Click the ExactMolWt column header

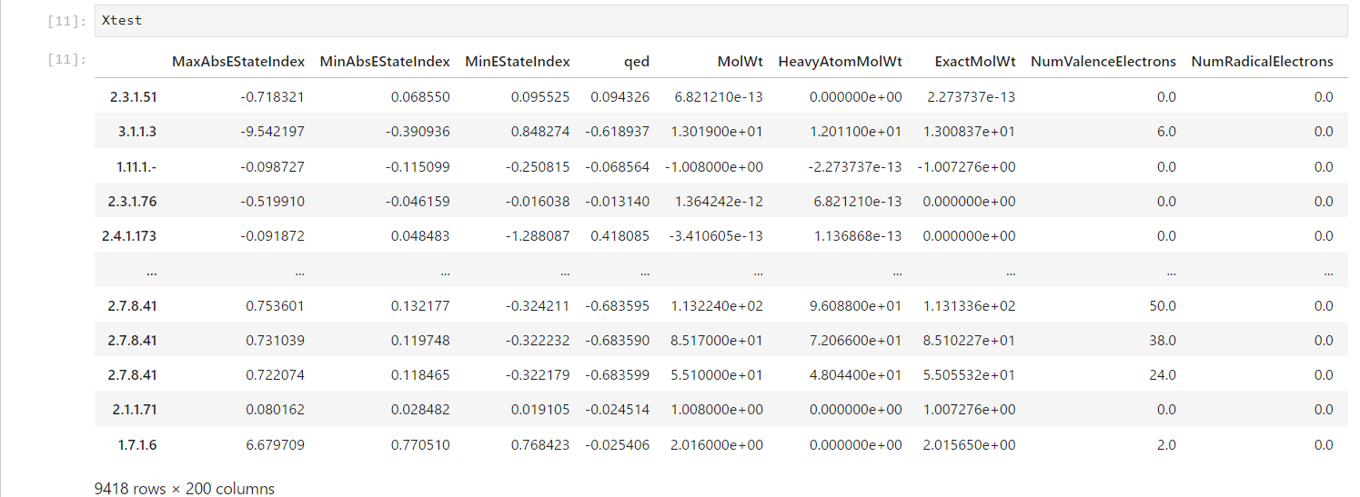point(974,62)
